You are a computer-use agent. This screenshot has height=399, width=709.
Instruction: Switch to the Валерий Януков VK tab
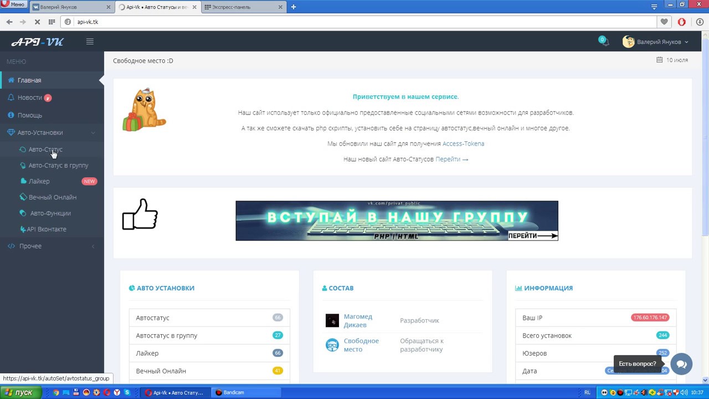(x=72, y=7)
